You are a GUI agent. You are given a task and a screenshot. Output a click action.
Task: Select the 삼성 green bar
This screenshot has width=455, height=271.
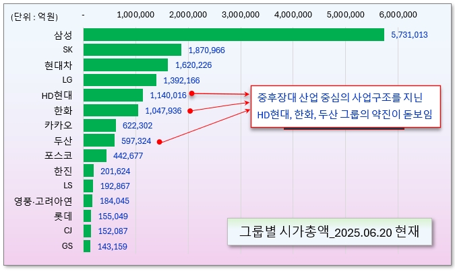click(234, 35)
